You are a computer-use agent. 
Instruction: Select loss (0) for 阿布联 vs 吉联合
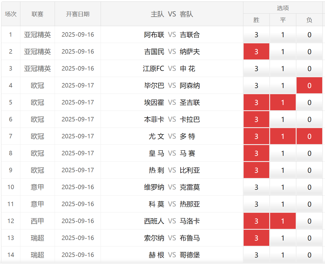pos(309,35)
